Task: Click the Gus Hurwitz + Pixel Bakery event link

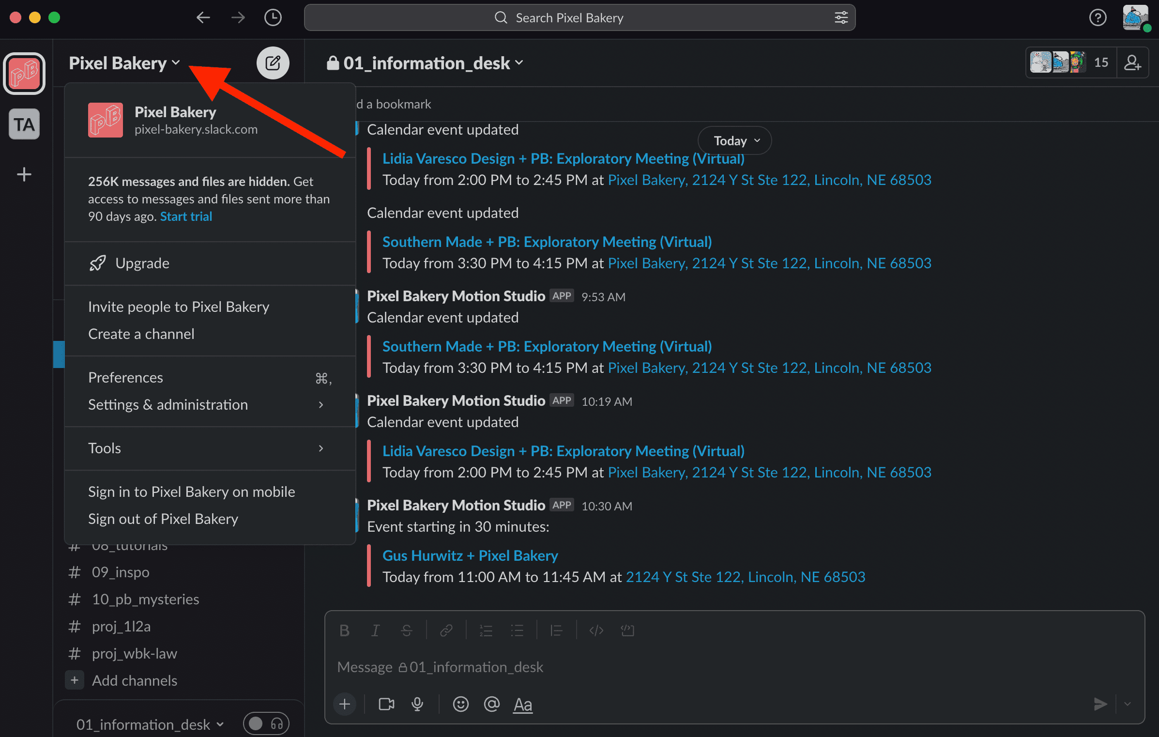Action: point(470,555)
